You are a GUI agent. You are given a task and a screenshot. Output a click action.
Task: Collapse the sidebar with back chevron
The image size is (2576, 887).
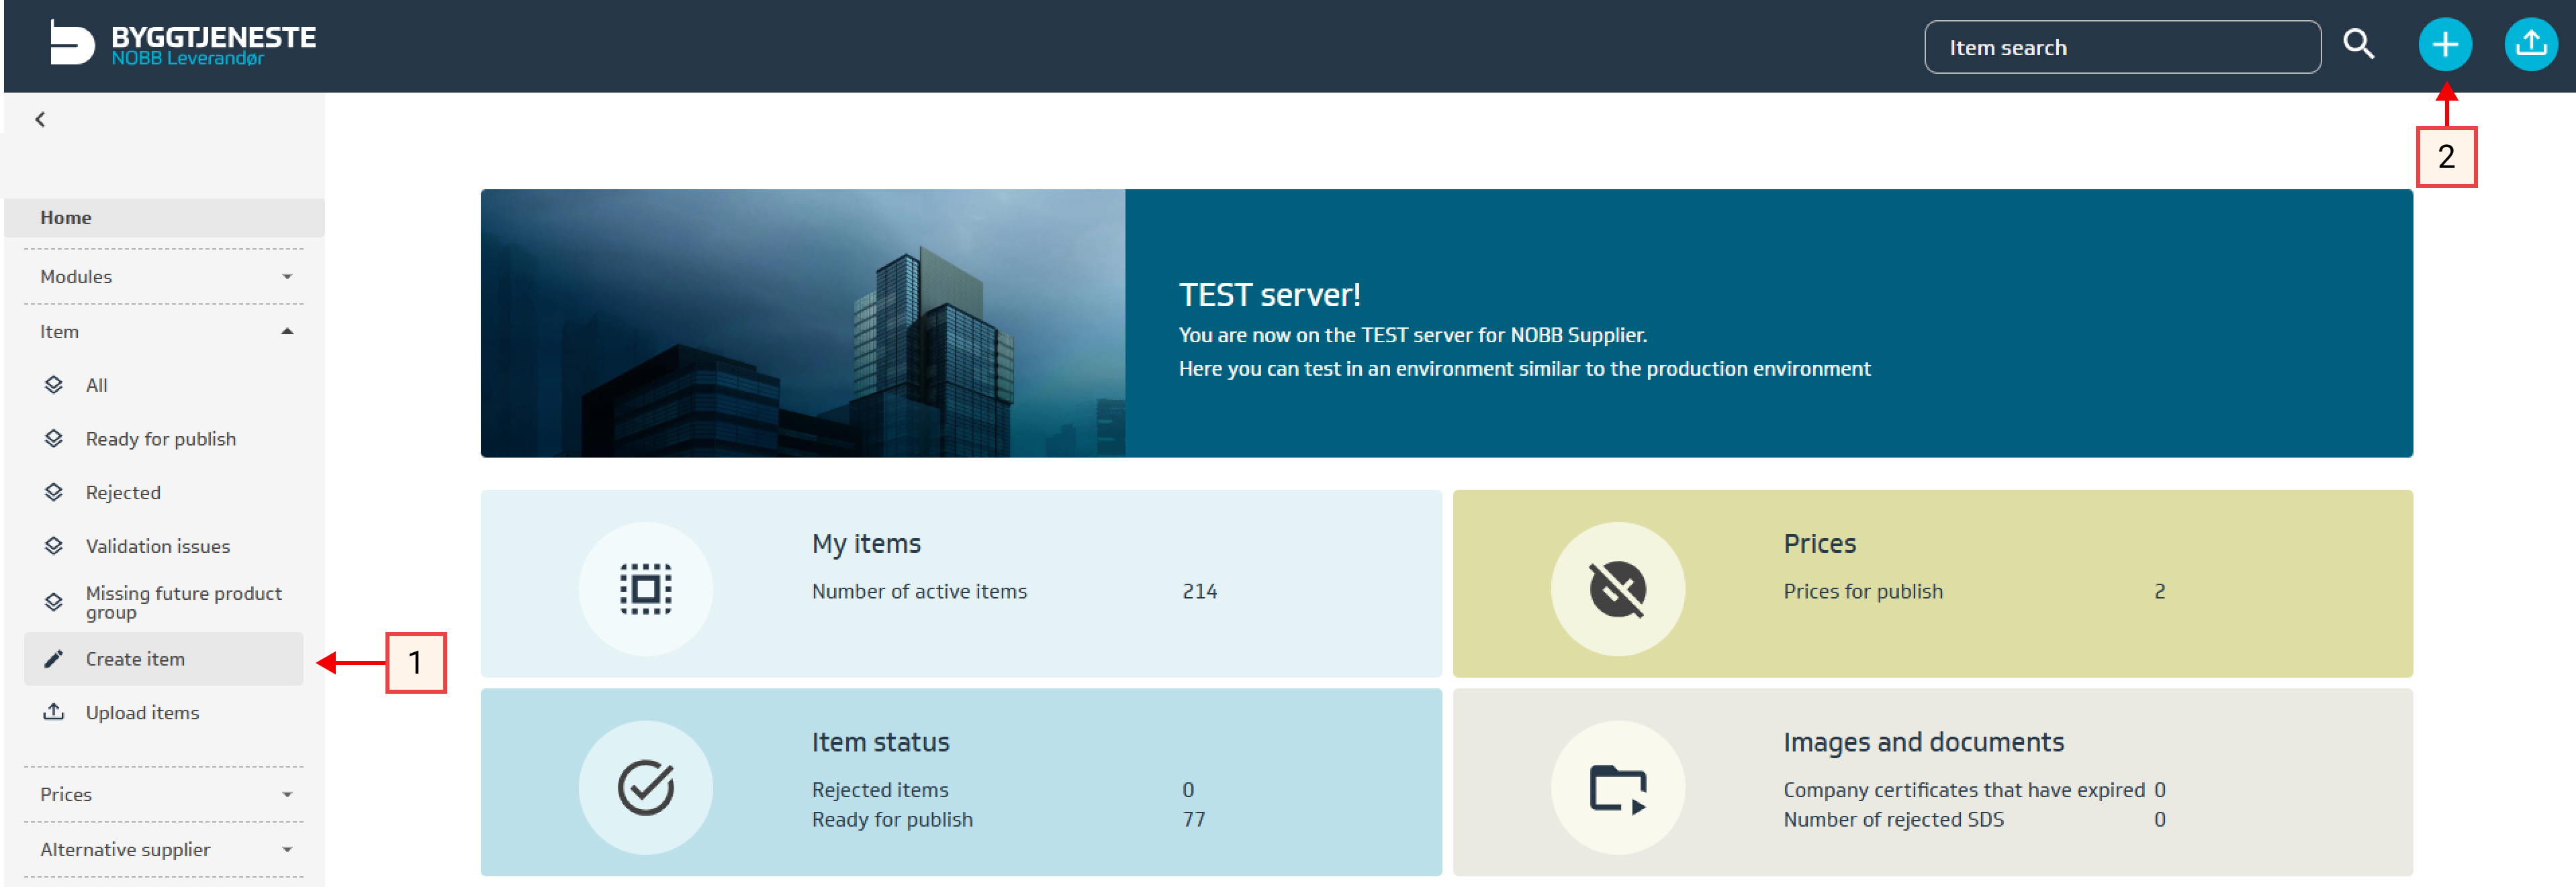click(x=40, y=120)
